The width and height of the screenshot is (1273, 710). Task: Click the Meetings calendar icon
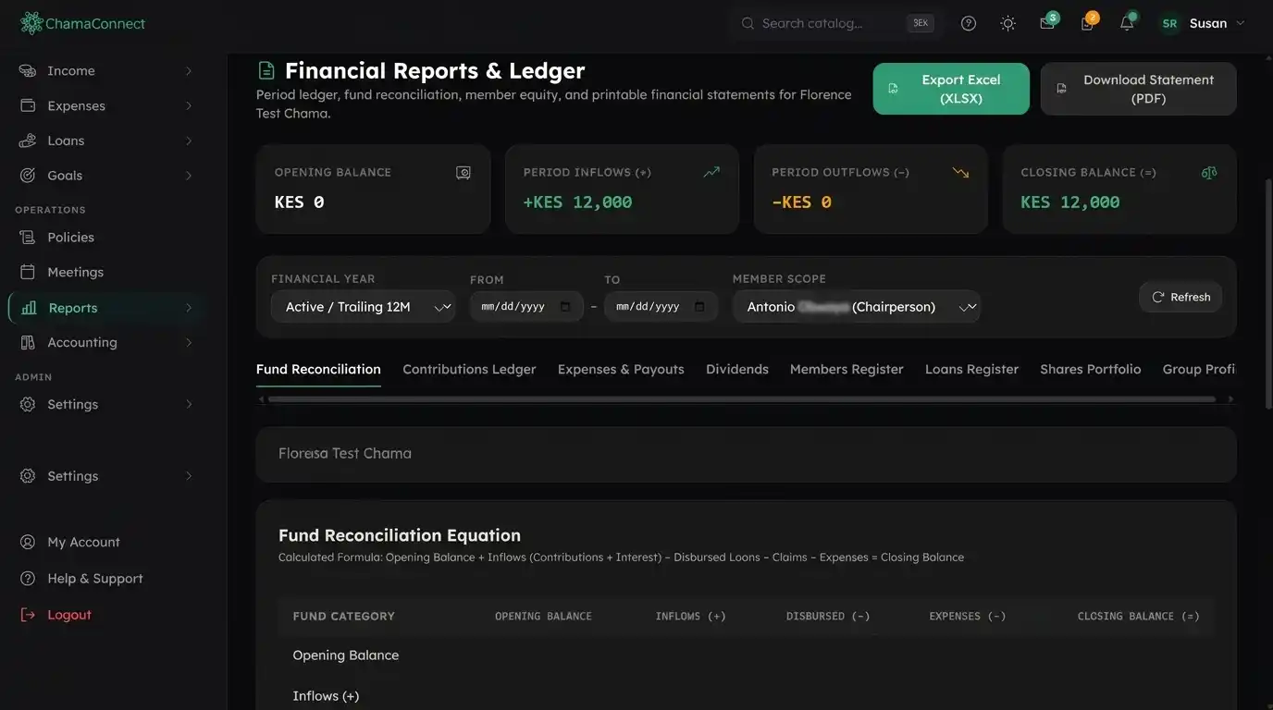tap(28, 272)
